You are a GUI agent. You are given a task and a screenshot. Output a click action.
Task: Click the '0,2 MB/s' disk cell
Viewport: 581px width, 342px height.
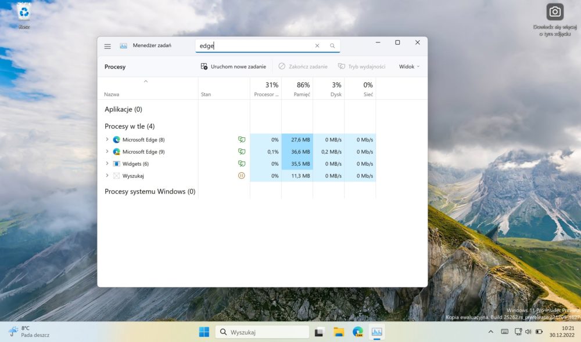[x=329, y=152]
